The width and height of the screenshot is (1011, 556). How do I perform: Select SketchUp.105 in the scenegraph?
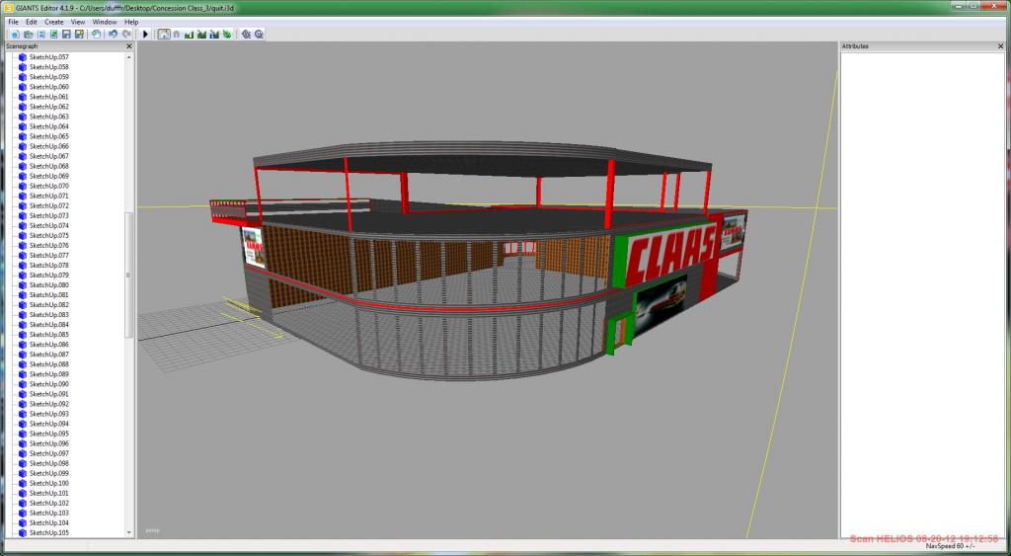point(49,532)
